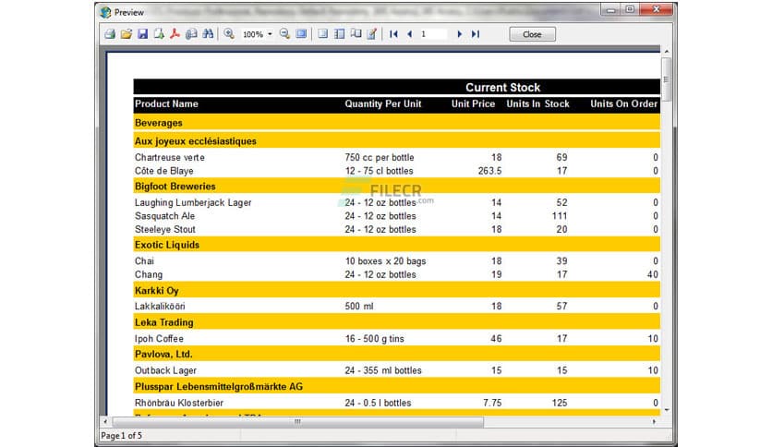Save the report with the floppy disk icon

pyautogui.click(x=143, y=34)
